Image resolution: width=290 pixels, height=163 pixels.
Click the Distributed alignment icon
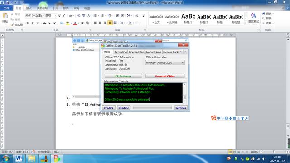[x=115, y=23]
